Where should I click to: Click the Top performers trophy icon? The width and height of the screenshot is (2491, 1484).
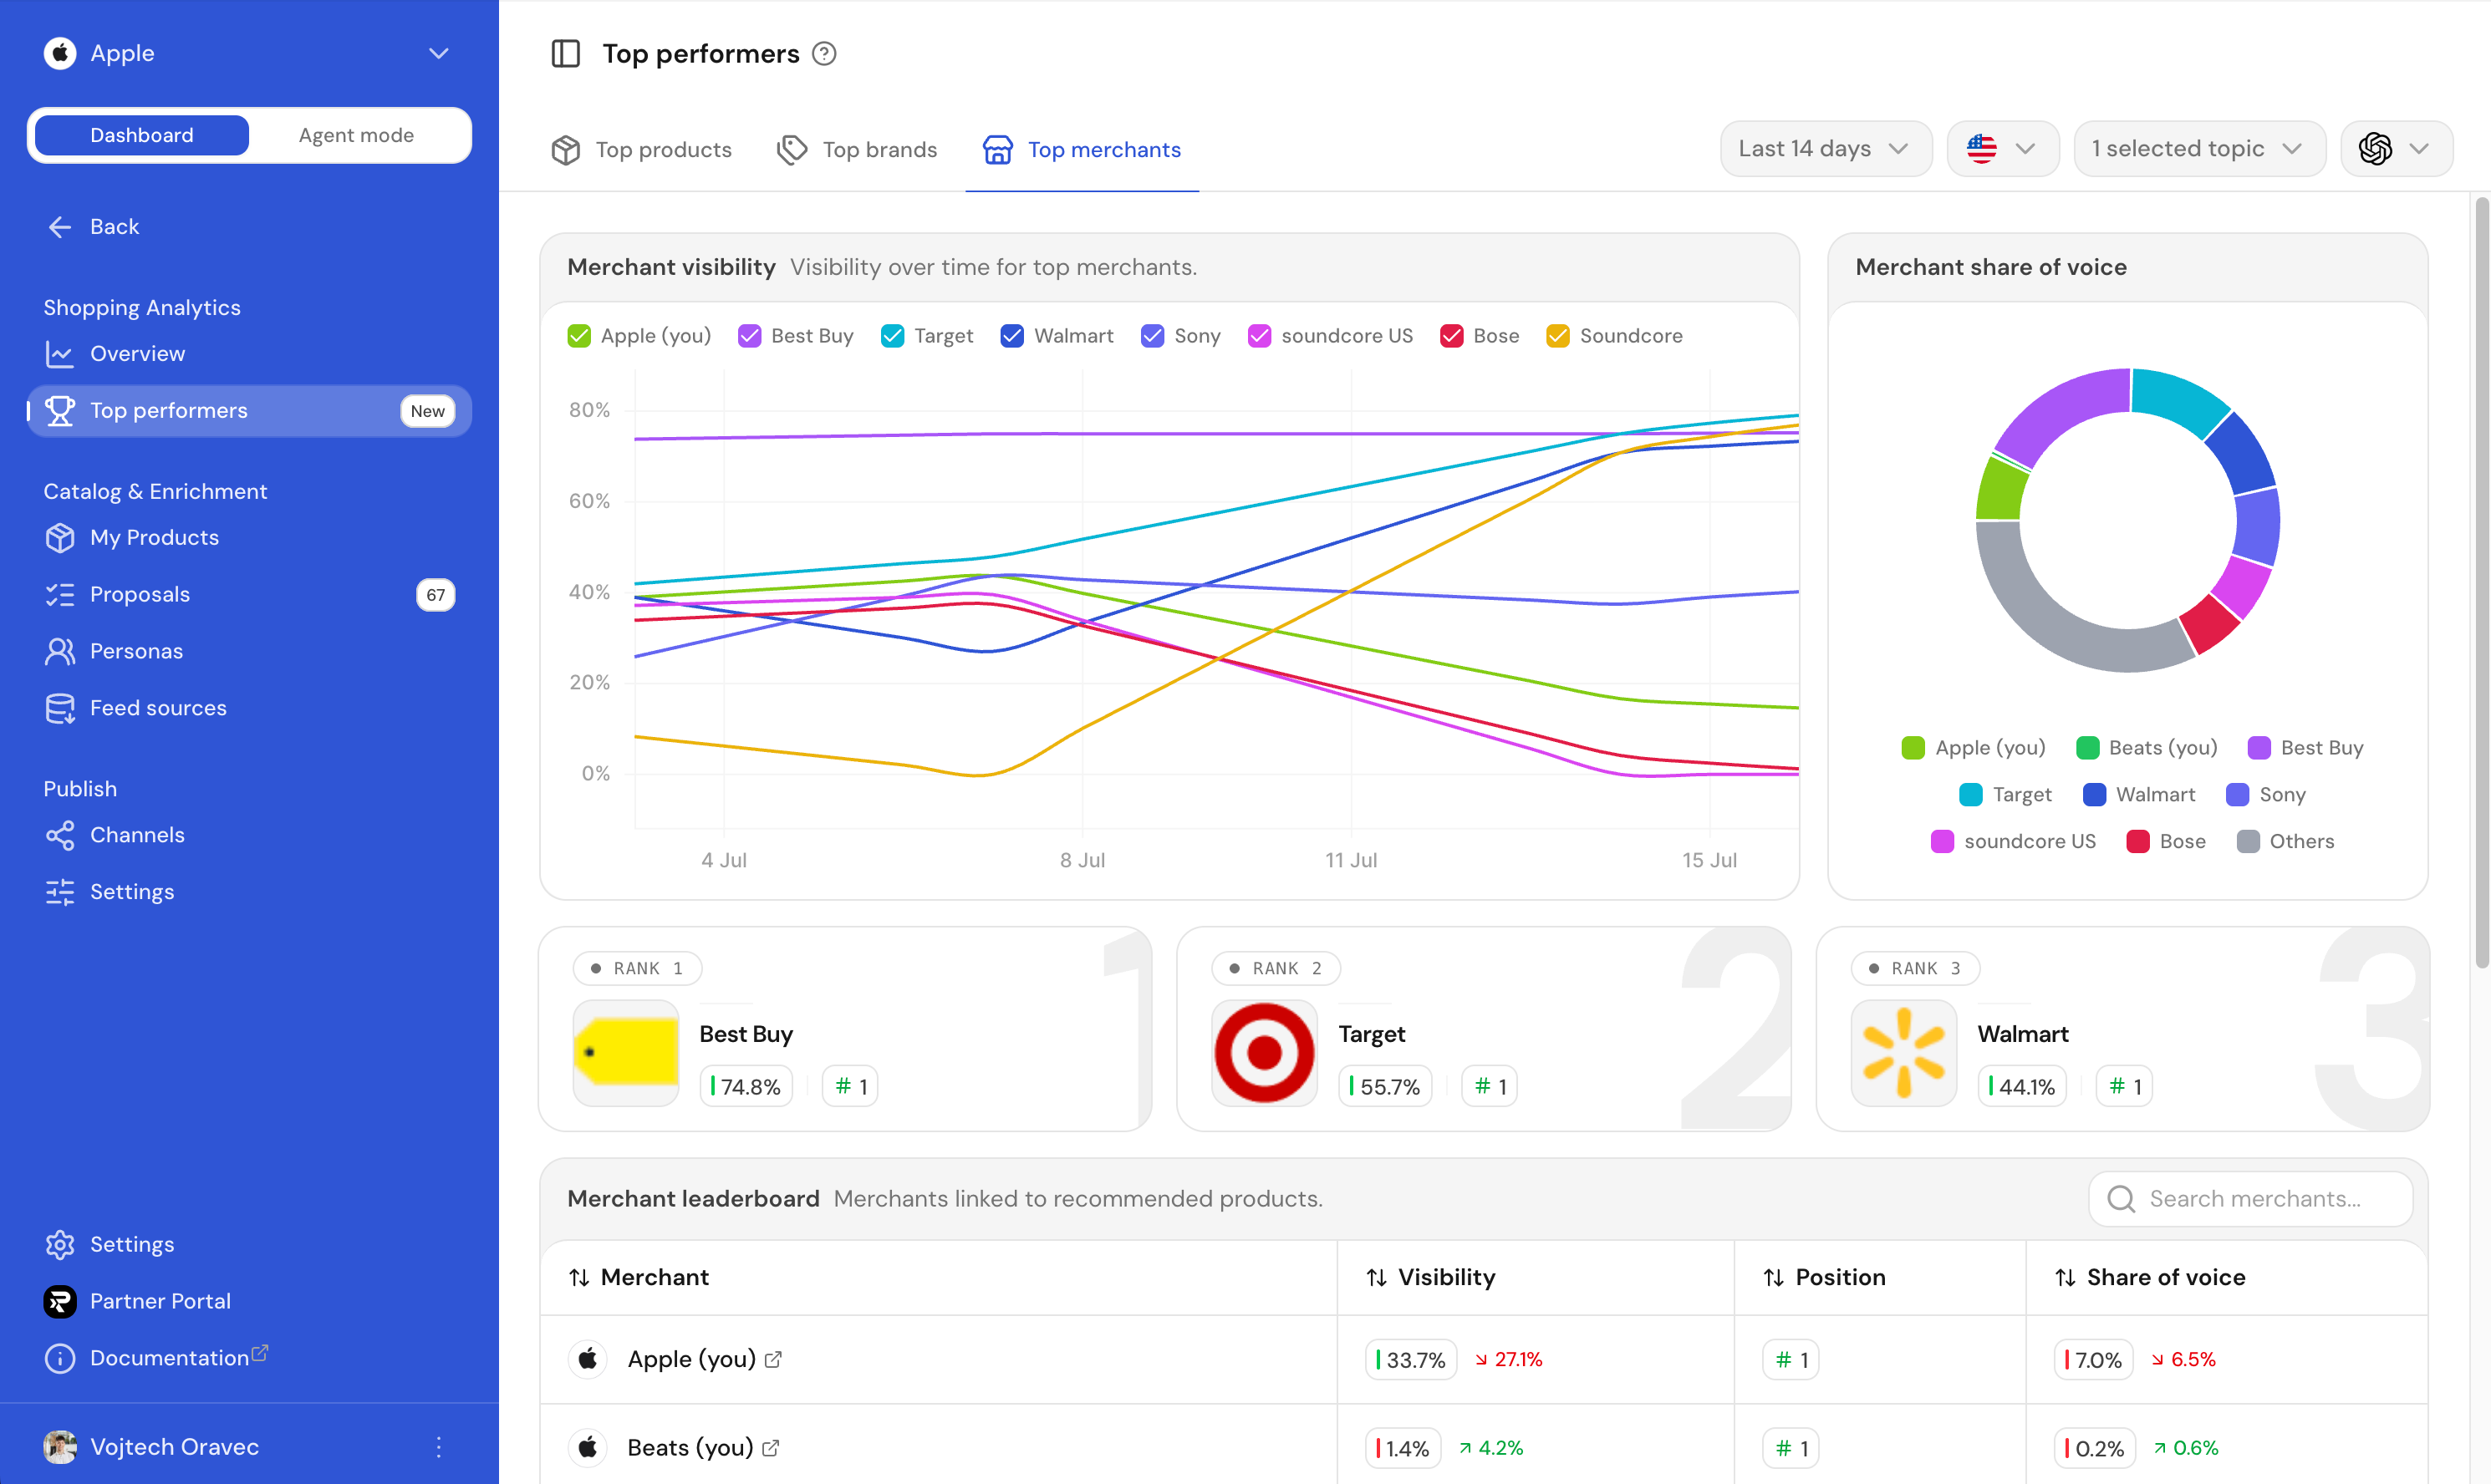(x=60, y=411)
